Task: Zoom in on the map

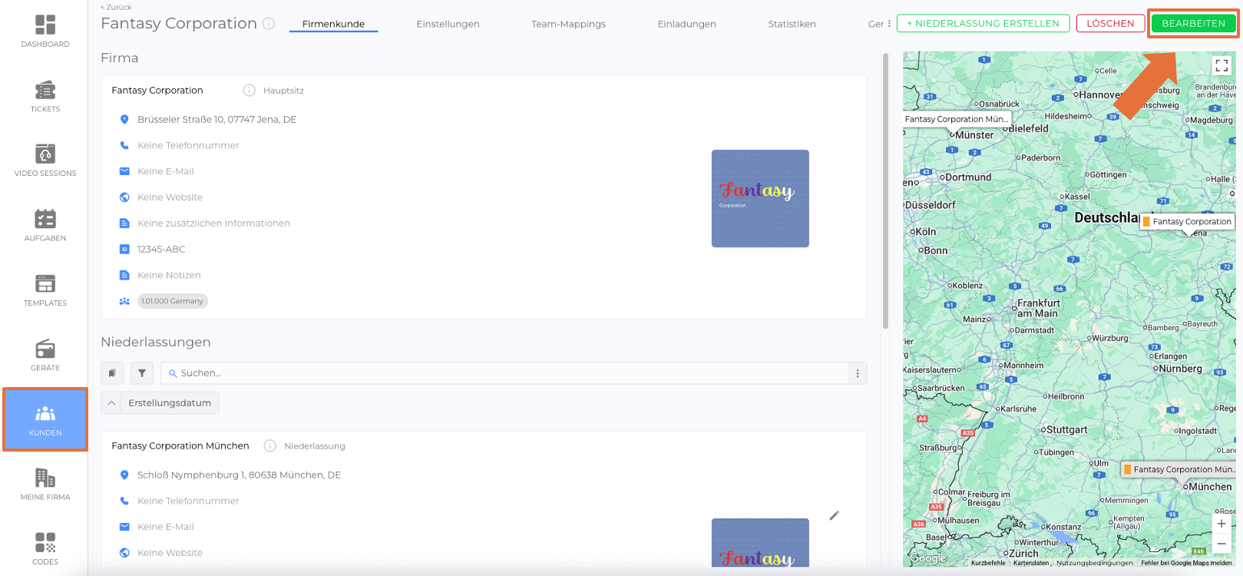Action: click(1221, 524)
